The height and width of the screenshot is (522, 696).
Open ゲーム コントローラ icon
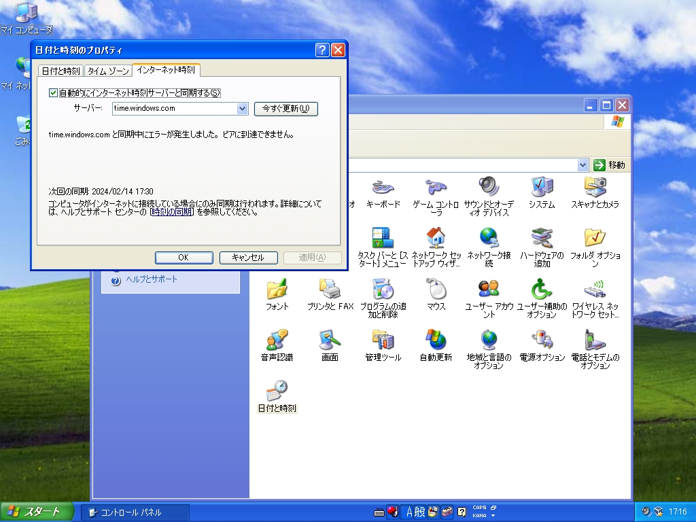436,198
